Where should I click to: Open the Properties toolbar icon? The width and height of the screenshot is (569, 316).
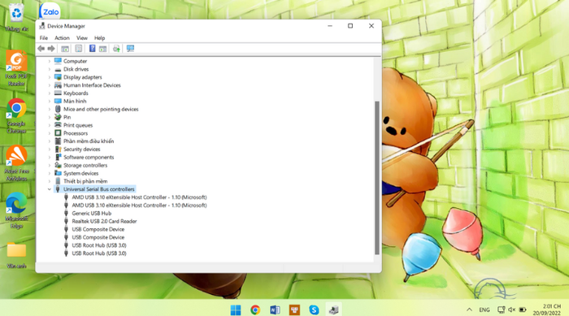pyautogui.click(x=78, y=49)
